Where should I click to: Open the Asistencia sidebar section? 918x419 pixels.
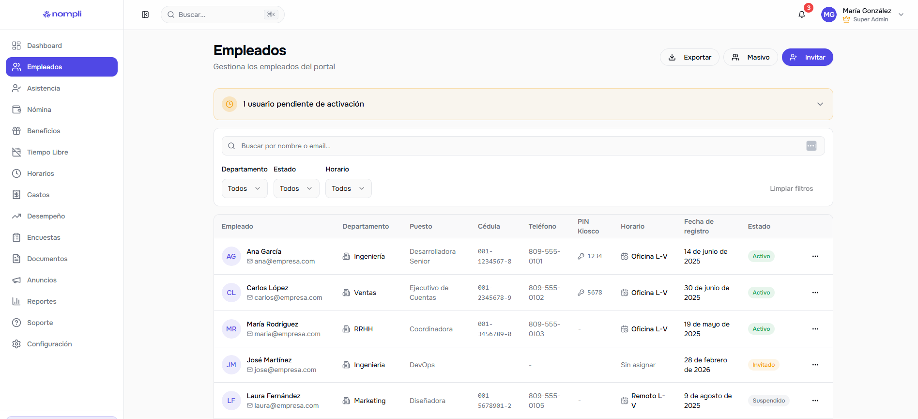(44, 88)
